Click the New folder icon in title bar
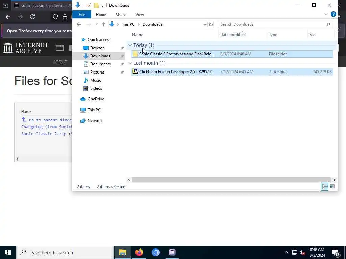This screenshot has width=346, height=259. [x=96, y=5]
